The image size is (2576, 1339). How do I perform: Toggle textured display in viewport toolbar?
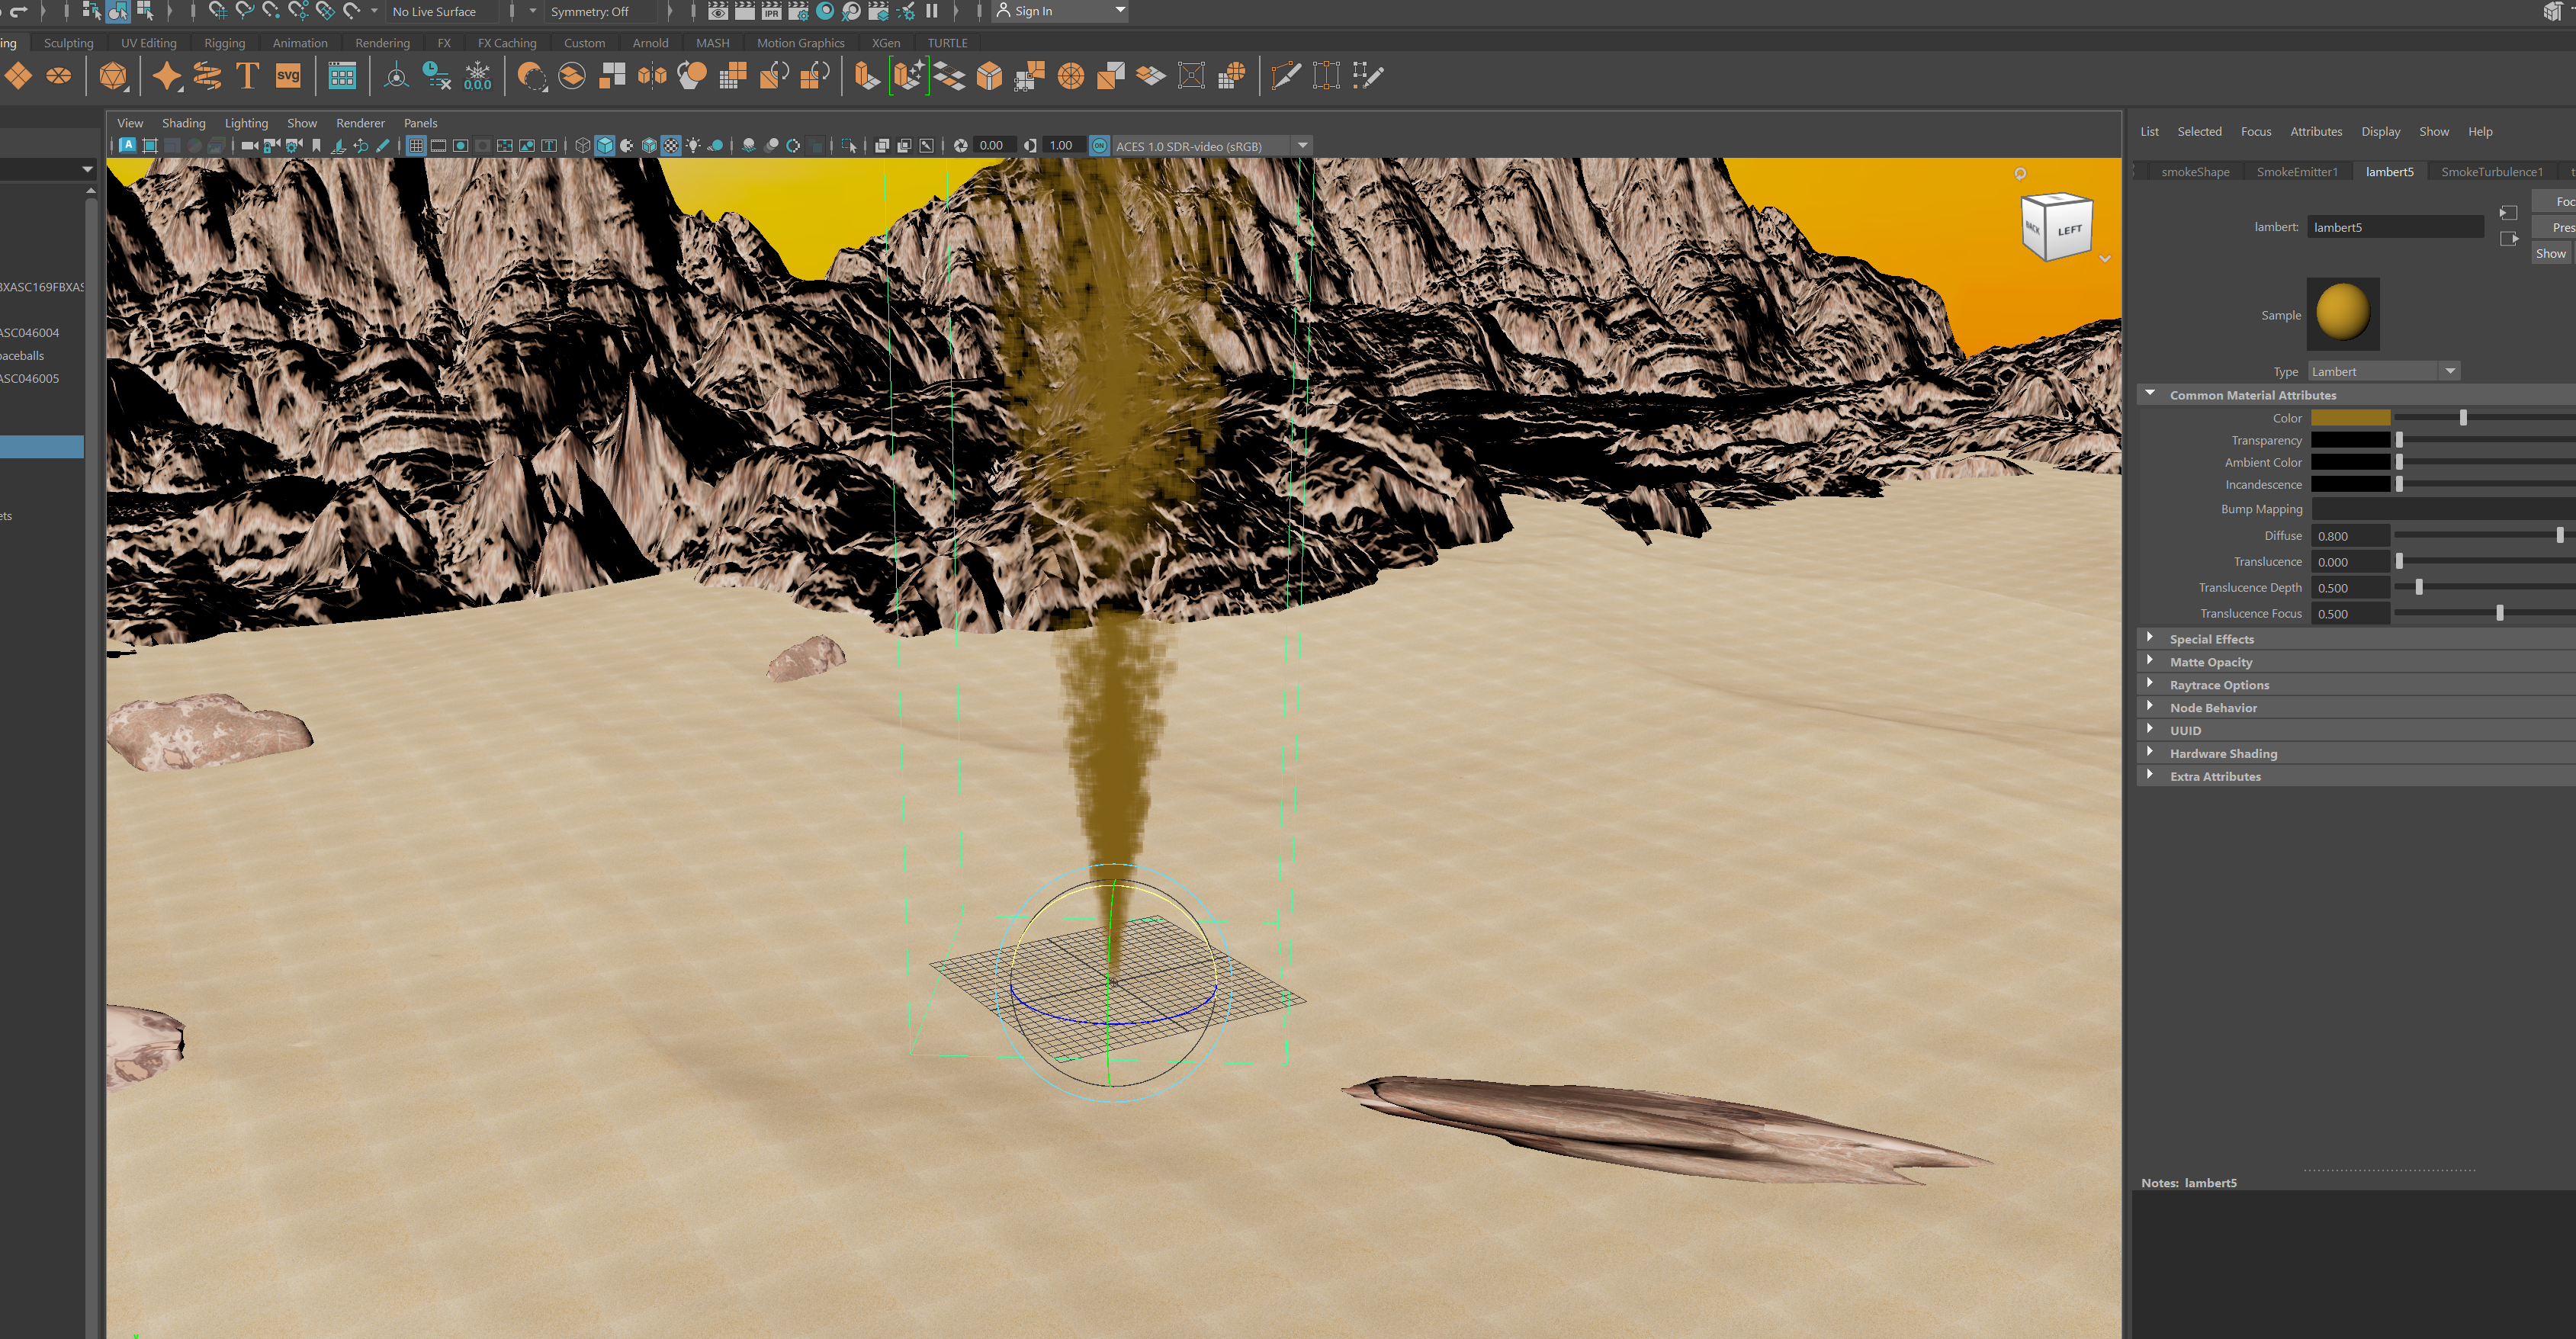(x=671, y=146)
